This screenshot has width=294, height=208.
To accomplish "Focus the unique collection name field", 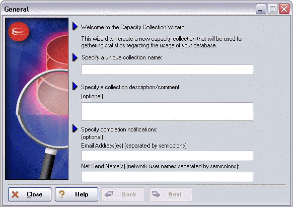I will [167, 70].
